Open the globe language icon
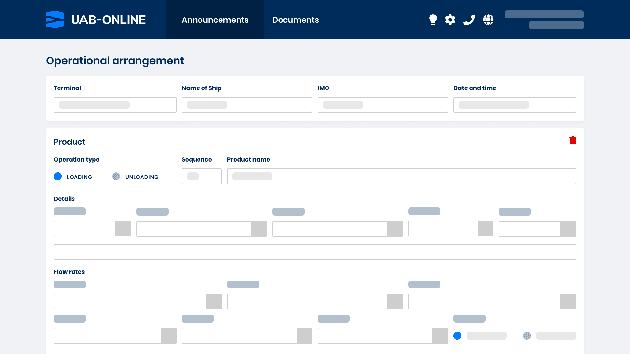The image size is (630, 354). (488, 20)
